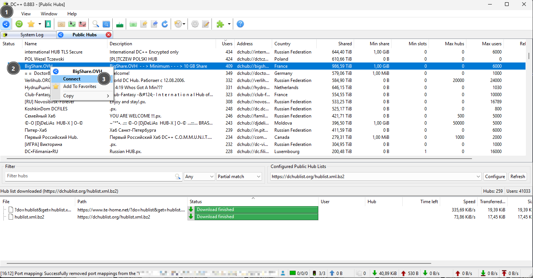Screen dimensions: 533x278
Task: Expand the Recent windows dropdown arrow
Action: (x=184, y=24)
